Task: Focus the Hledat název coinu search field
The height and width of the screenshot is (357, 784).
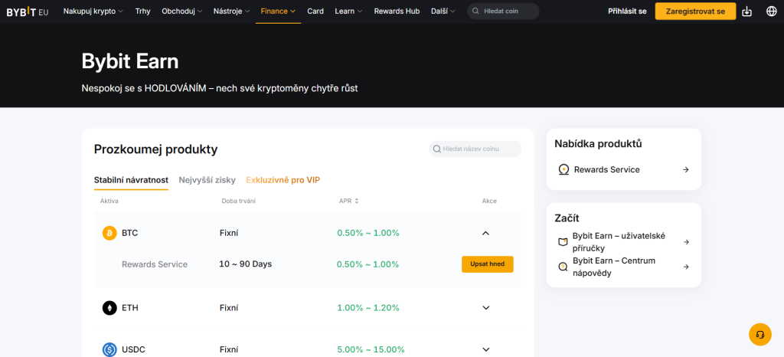Action: (x=475, y=149)
